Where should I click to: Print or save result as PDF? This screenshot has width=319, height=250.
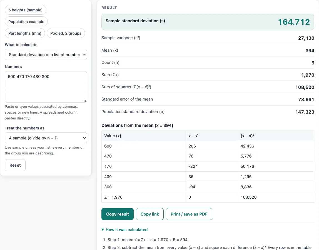(x=189, y=214)
